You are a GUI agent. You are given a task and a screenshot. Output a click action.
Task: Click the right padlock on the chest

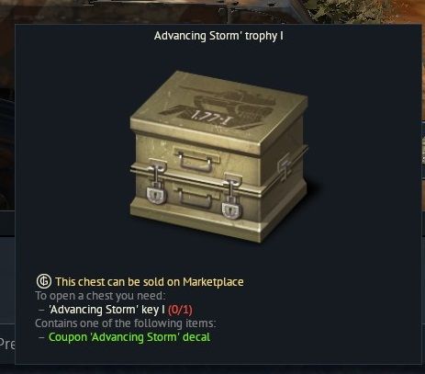point(232,210)
